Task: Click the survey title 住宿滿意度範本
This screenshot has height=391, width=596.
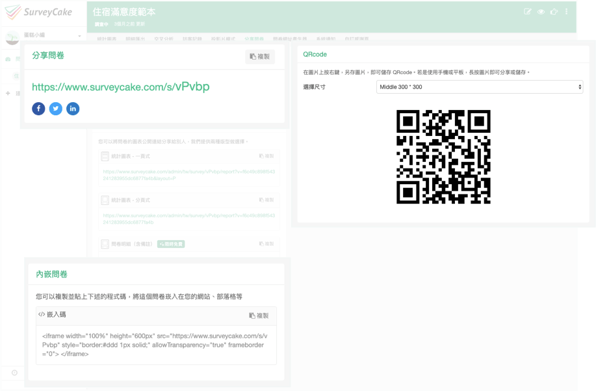Action: (124, 12)
